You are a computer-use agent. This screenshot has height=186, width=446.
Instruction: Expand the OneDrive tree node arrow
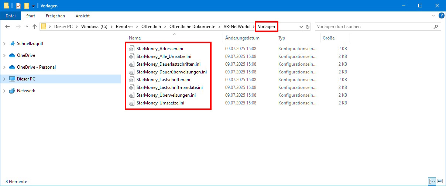pyautogui.click(x=4, y=55)
